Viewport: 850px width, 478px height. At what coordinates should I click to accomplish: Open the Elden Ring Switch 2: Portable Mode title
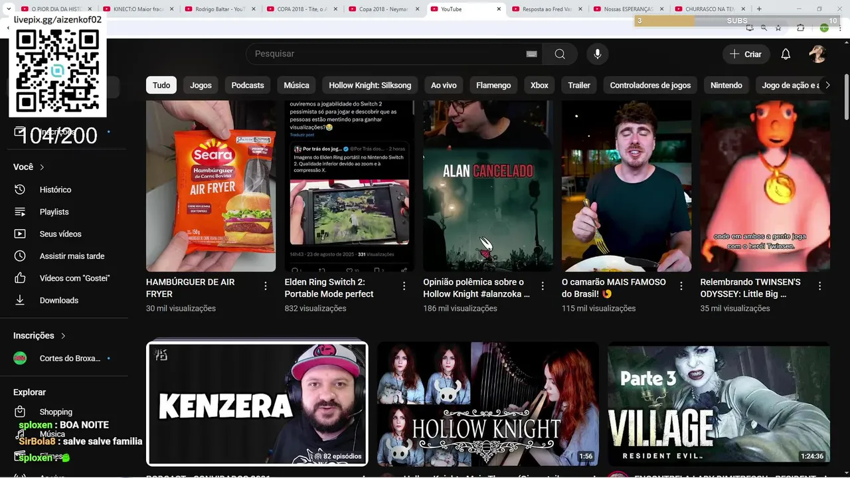click(329, 288)
